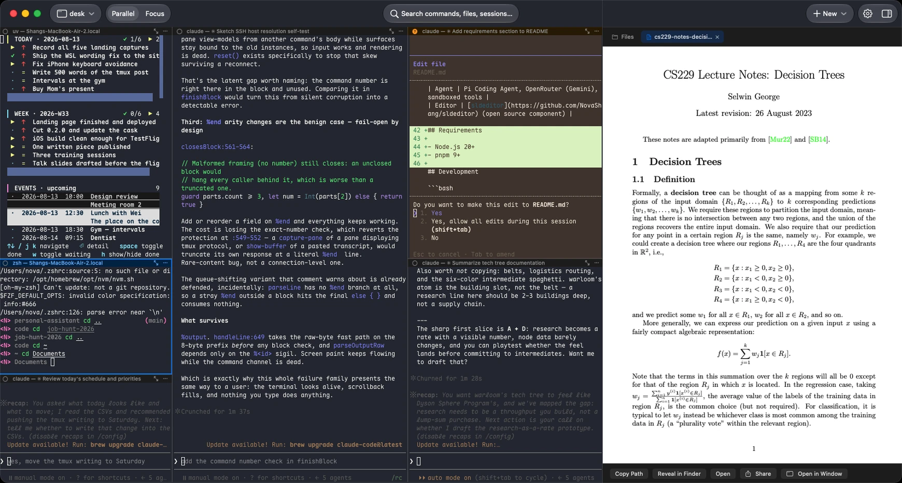
Task: Select event Lunch with Wei
Action: pos(83,217)
